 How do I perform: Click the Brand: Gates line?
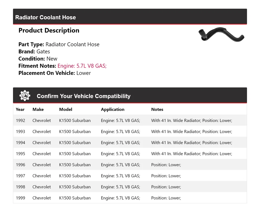click(x=34, y=52)
